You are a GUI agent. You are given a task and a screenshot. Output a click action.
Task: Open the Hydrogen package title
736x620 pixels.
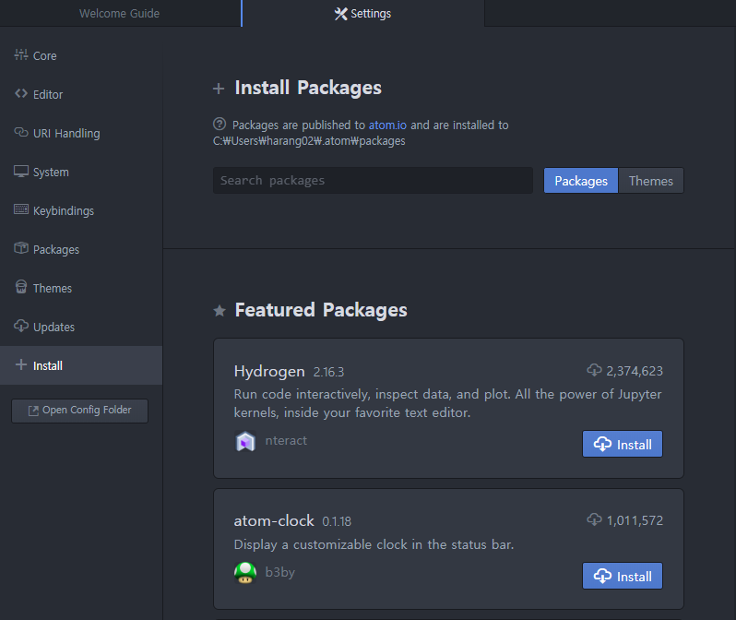point(269,371)
